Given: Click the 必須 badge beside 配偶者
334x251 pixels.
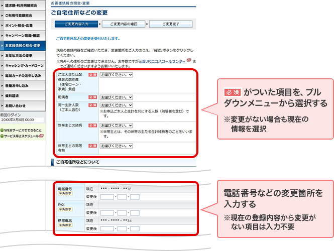Looking at the screenshot, I should click(x=92, y=97).
